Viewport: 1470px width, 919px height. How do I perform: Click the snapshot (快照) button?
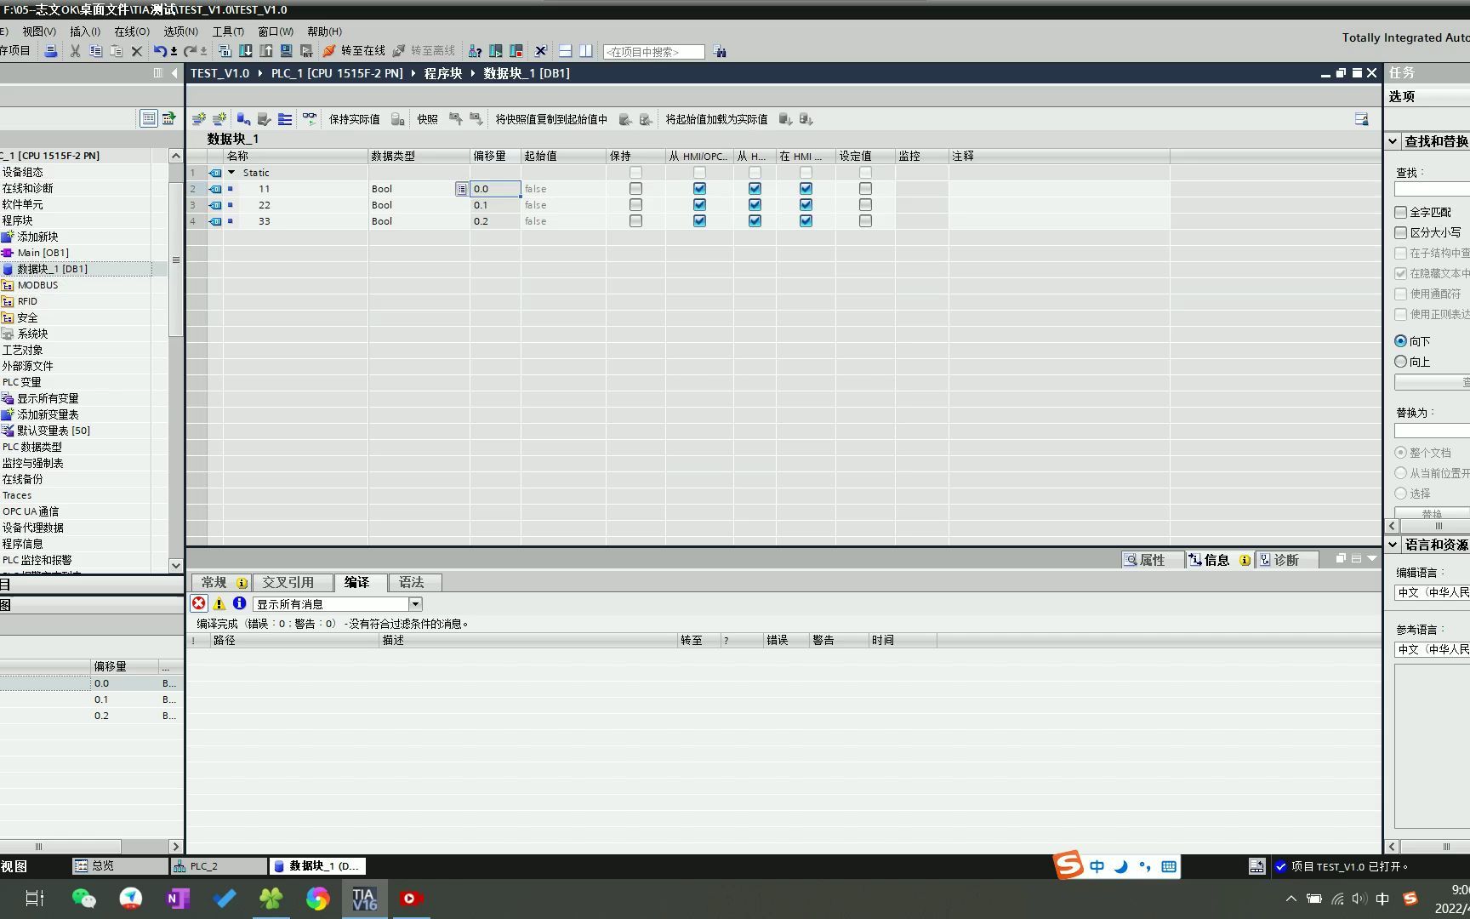click(x=428, y=119)
